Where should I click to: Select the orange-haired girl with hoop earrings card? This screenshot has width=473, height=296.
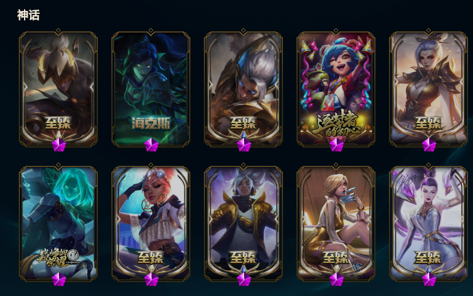tap(151, 223)
